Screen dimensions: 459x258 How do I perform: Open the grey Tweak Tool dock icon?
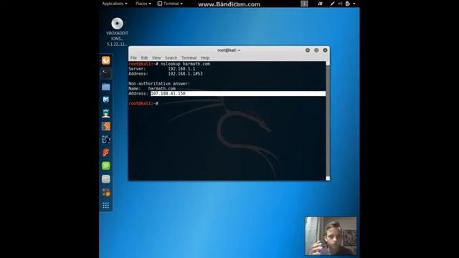tap(106, 178)
